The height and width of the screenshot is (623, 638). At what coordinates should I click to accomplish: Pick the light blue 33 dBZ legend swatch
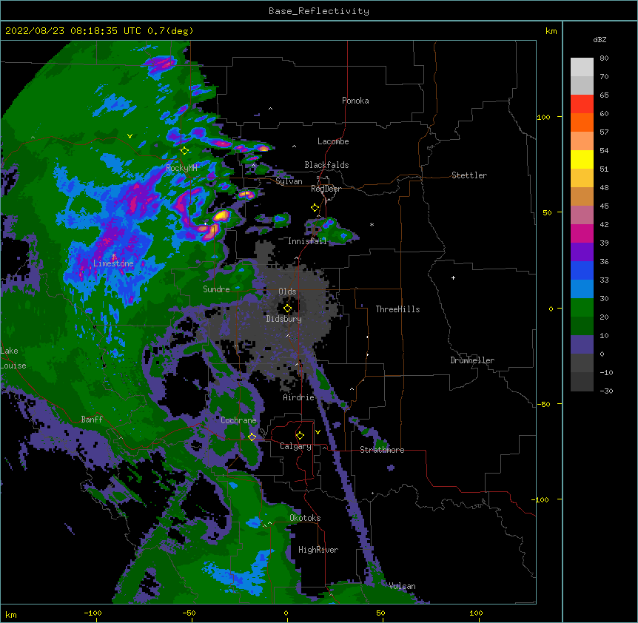point(582,289)
